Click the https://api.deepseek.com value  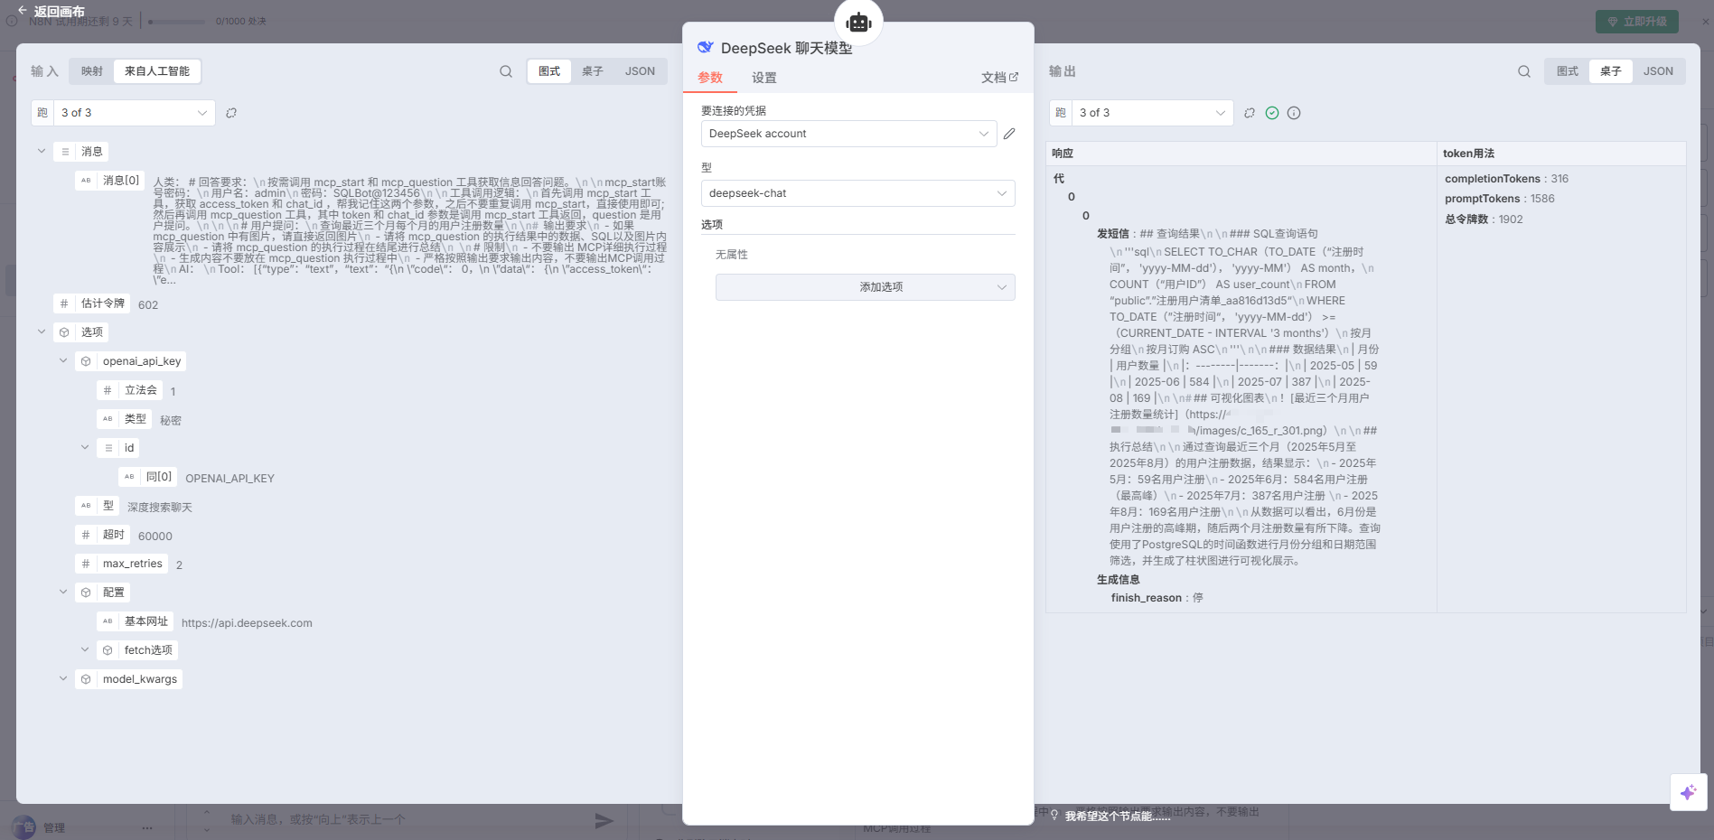(247, 623)
